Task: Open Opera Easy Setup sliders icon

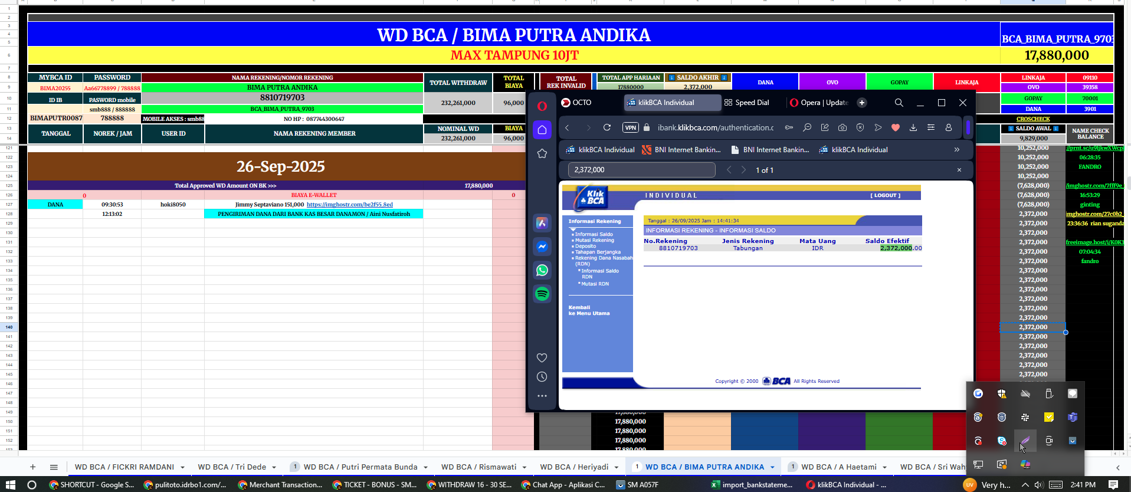Action: click(931, 127)
